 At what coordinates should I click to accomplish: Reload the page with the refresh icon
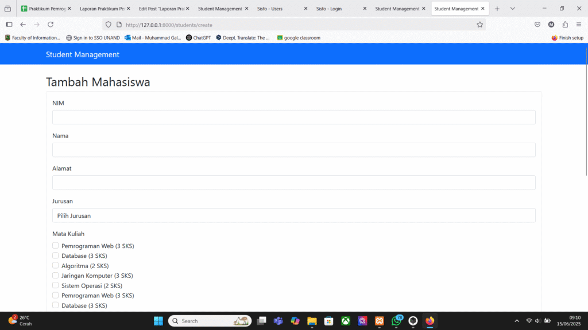pos(51,25)
